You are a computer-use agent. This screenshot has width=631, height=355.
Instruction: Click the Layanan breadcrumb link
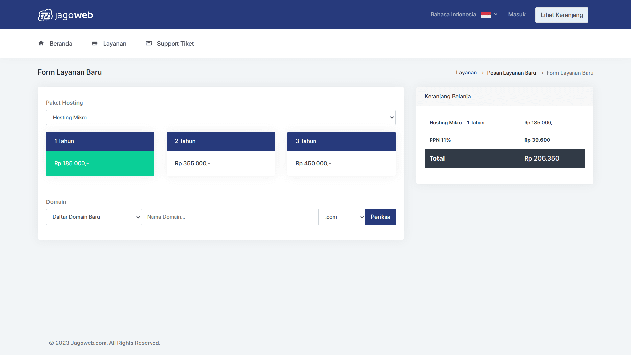coord(466,73)
